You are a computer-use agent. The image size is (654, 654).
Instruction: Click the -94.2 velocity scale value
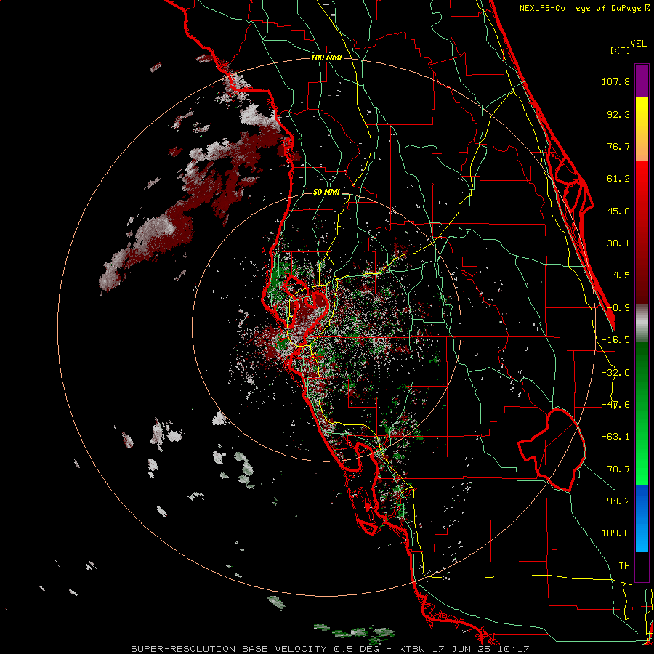[x=615, y=501]
